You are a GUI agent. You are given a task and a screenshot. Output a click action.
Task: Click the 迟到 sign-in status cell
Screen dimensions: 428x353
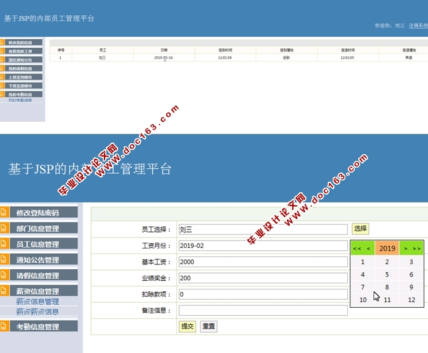(x=286, y=58)
